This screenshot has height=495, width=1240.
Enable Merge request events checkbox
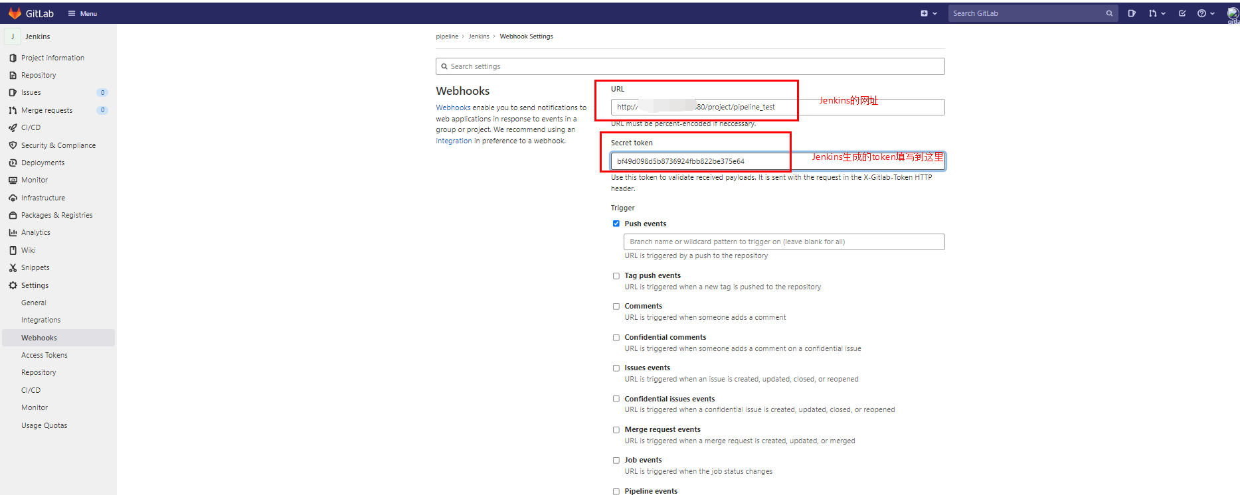pyautogui.click(x=616, y=429)
